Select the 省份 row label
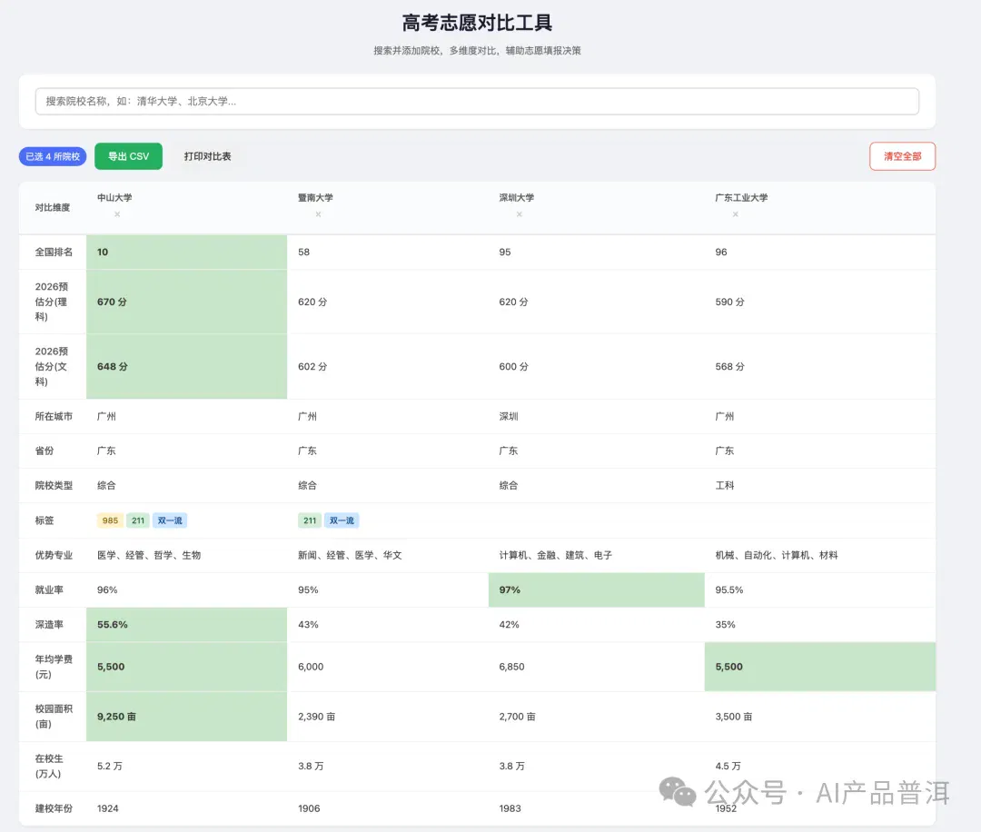The image size is (981, 832). (x=45, y=451)
